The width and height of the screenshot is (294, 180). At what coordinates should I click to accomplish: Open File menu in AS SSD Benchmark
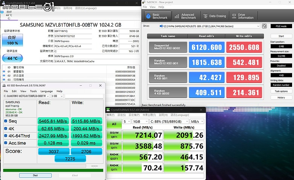coord(6,91)
